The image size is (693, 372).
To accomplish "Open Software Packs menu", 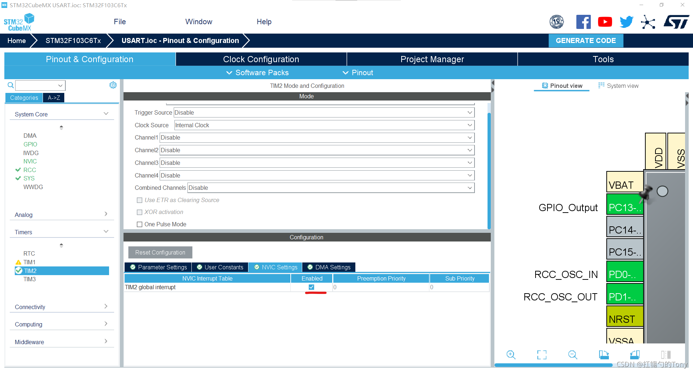I will point(258,73).
